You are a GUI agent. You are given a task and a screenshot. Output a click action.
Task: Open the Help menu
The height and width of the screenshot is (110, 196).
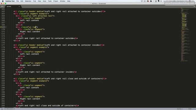pos(69,1)
